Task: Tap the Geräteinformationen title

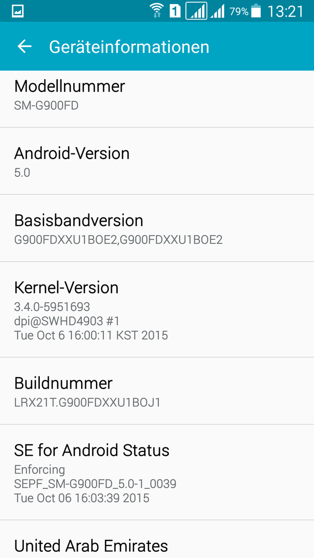Action: point(129,47)
